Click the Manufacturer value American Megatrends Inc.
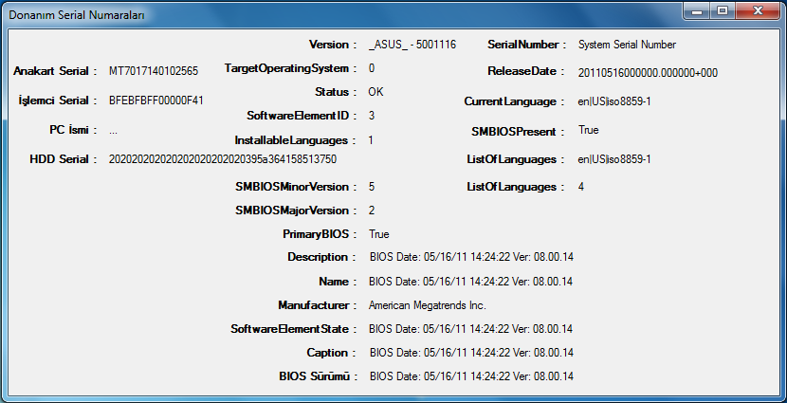 click(428, 305)
